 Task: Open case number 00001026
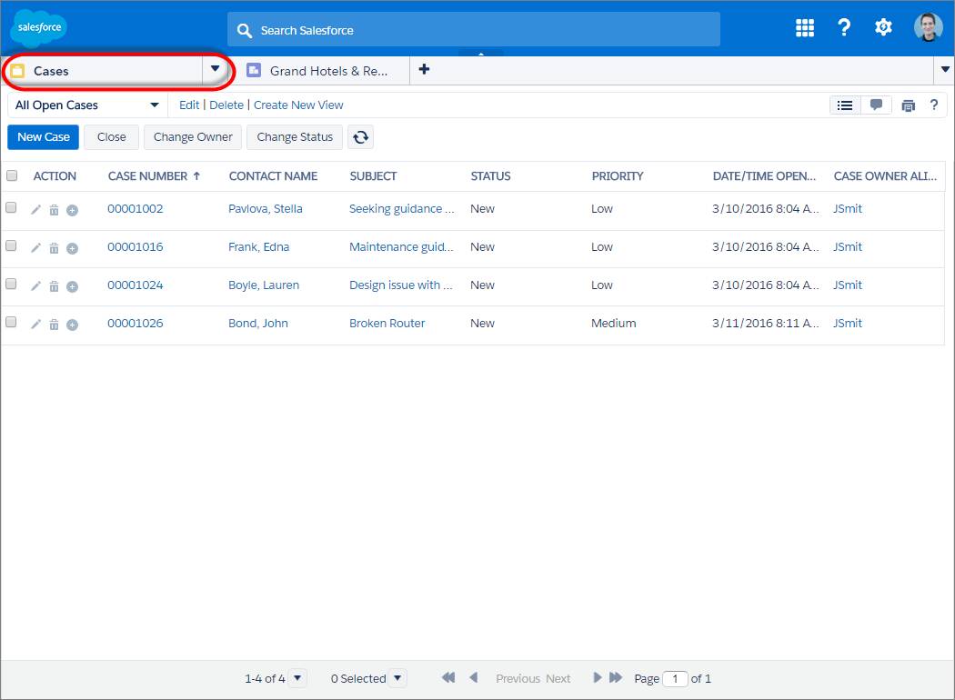[136, 324]
